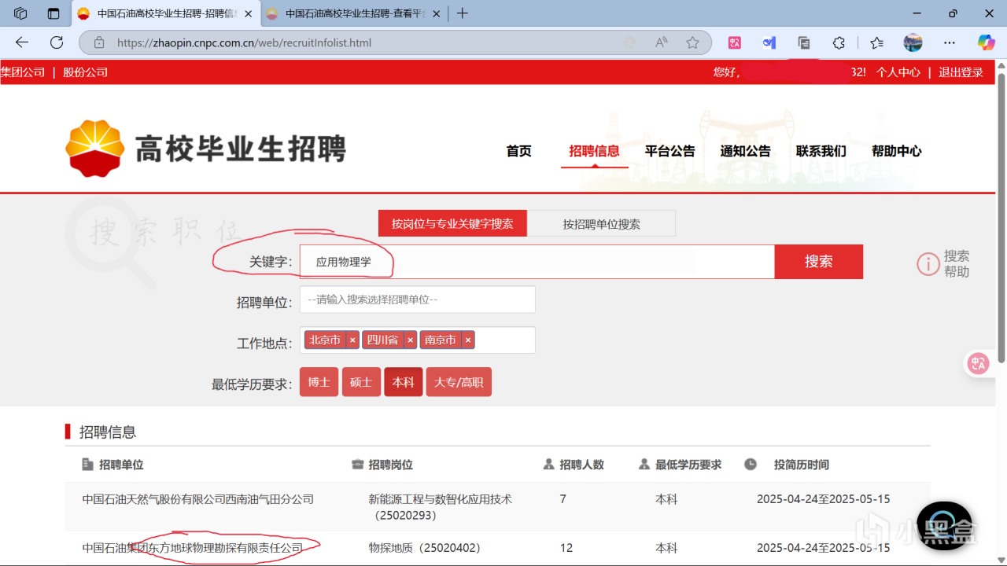The height and width of the screenshot is (566, 1007).
Task: View site information lock icon
Action: pyautogui.click(x=99, y=42)
